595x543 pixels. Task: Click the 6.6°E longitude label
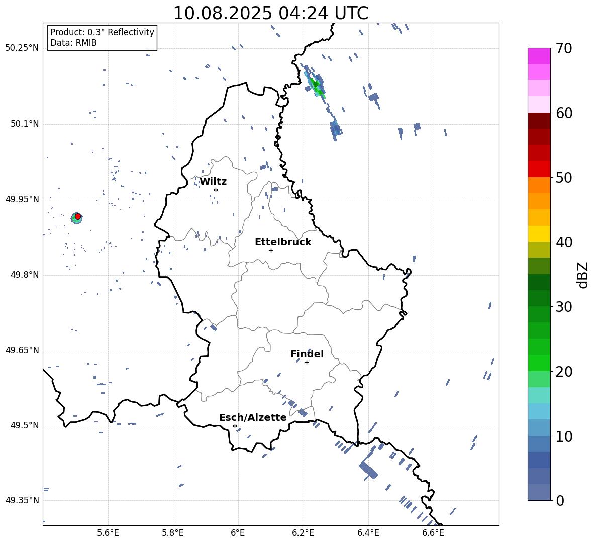point(433,533)
